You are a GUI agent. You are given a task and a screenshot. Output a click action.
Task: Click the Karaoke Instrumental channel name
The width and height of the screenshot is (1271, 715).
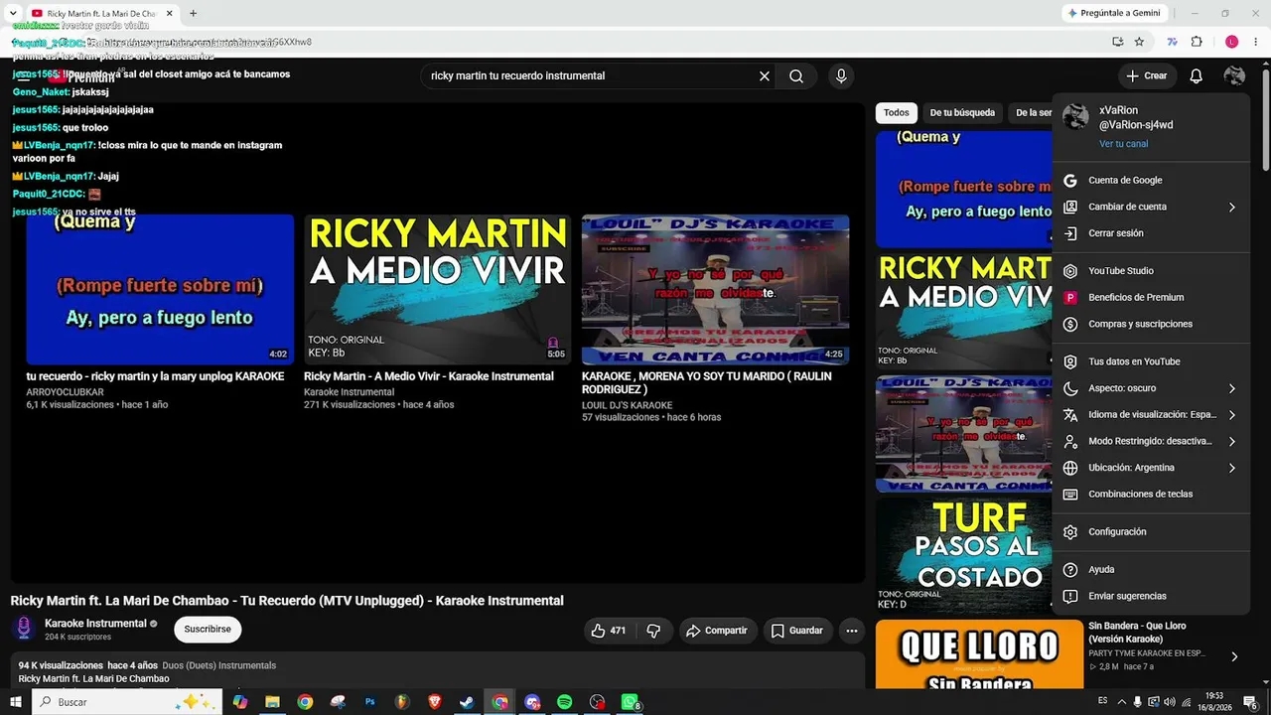pyautogui.click(x=95, y=624)
